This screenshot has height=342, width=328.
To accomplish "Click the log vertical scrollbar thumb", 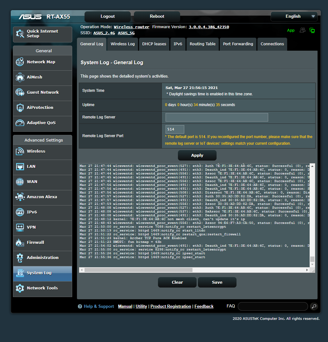I will click(312, 259).
